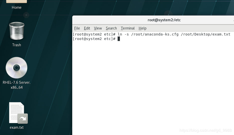Select the RHEL-7.6 Server disc icon
The image size is (234, 135).
coord(17,68)
